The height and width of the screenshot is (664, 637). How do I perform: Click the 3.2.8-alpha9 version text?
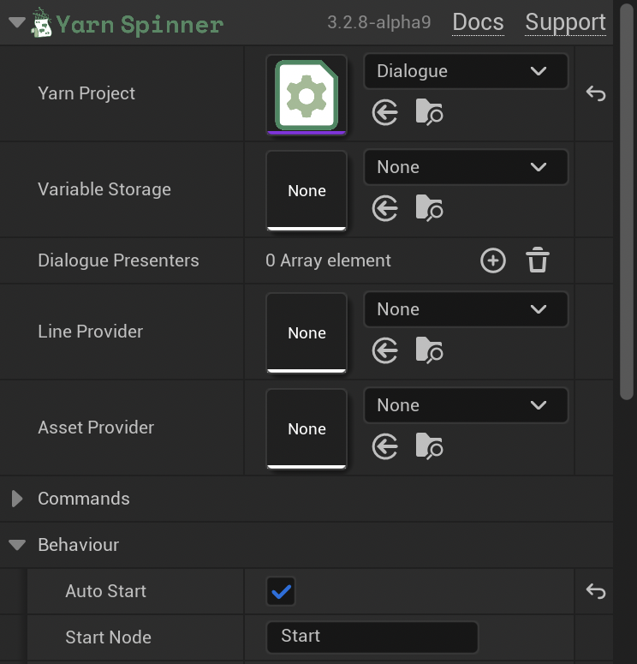tap(378, 22)
